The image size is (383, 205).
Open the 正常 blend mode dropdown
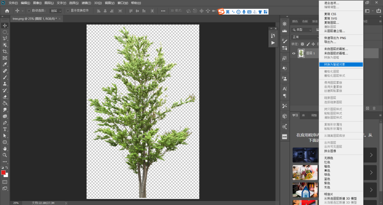(305, 37)
